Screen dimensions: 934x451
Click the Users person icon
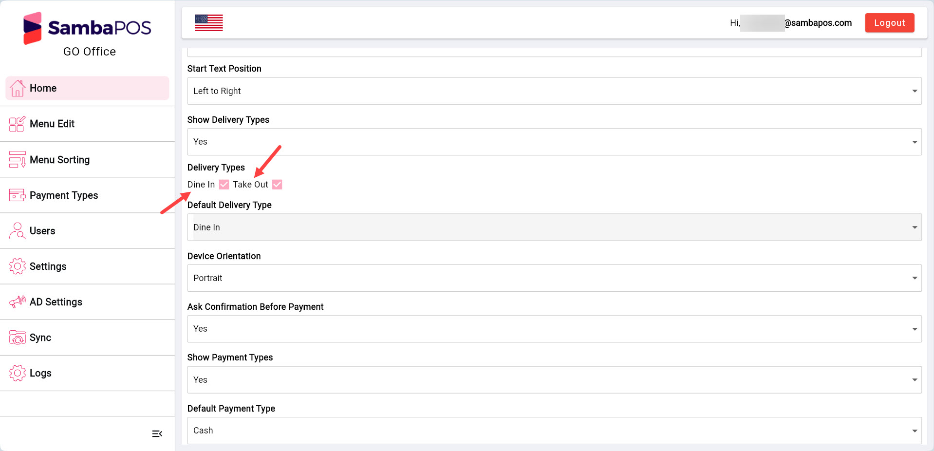pyautogui.click(x=17, y=231)
